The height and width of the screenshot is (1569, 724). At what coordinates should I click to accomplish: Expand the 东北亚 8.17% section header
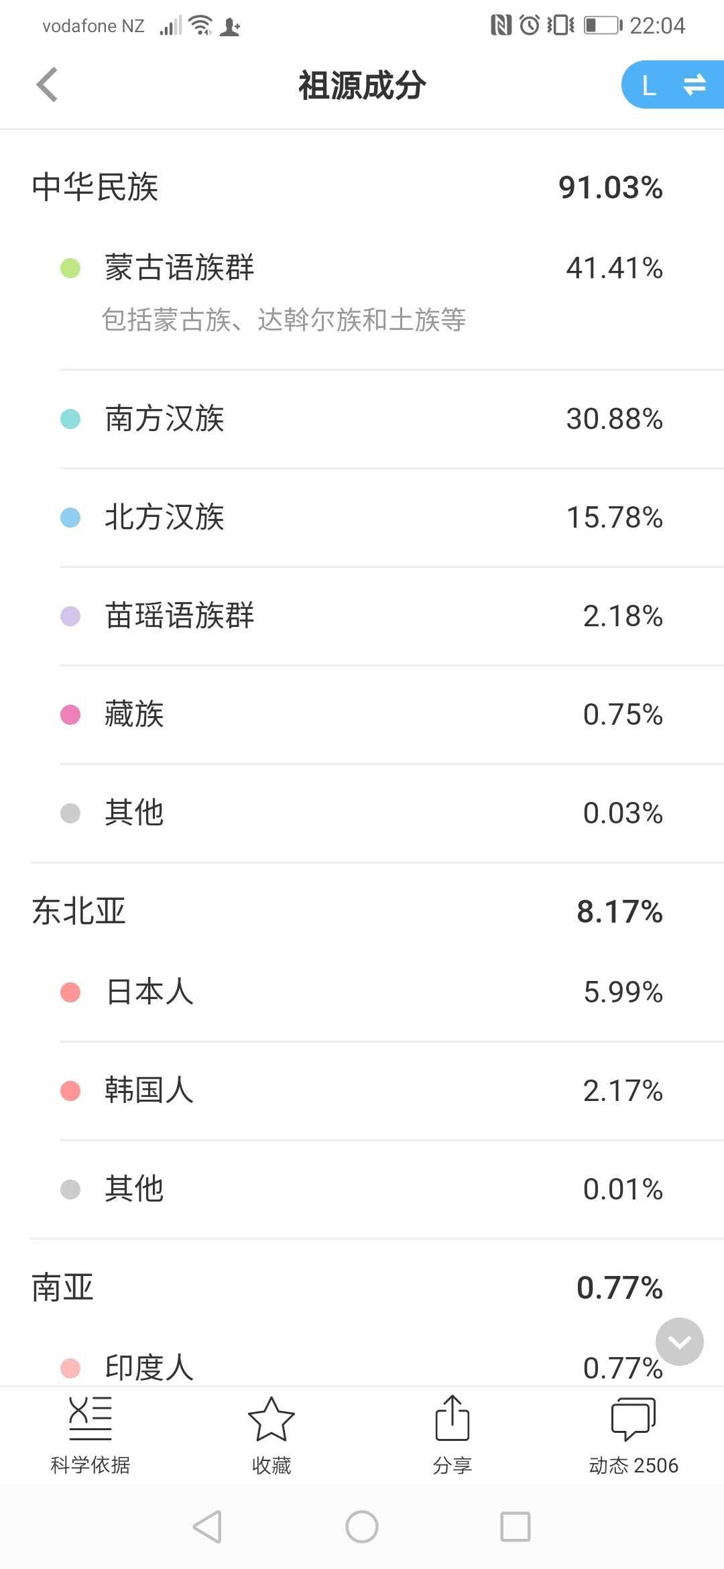coord(362,911)
